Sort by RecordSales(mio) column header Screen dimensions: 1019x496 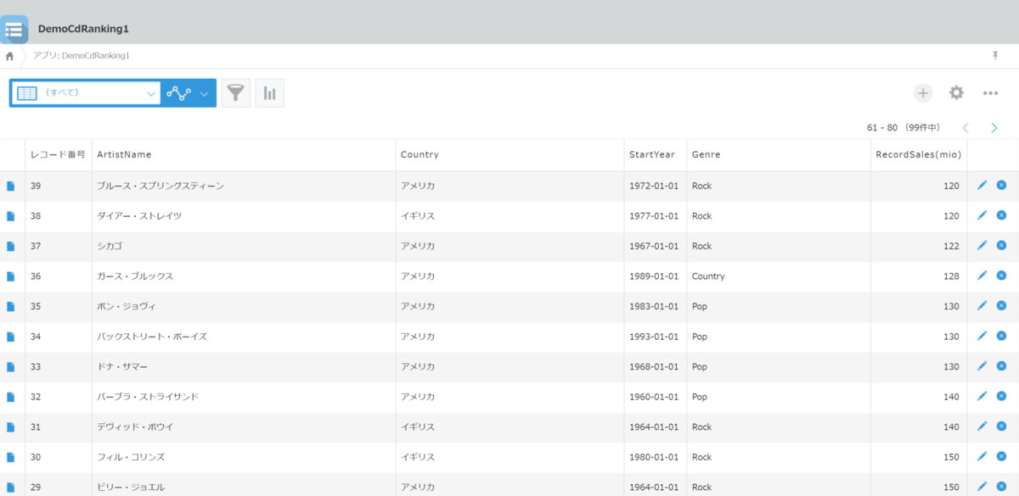point(918,154)
